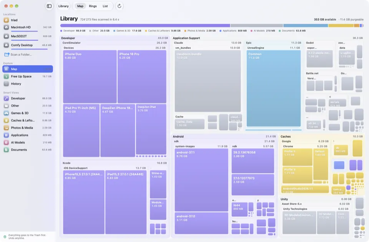
Task: Click the shield icon by the Trash notice
Action: [5, 237]
